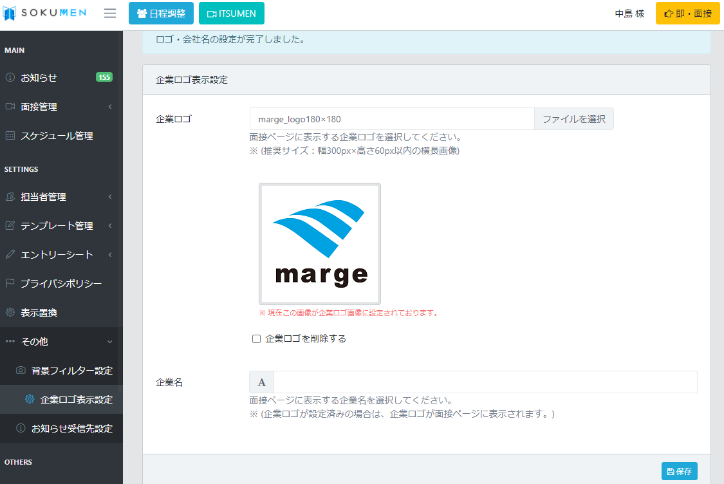
Task: Click the ロゴ・会社名の設定が完了しました message
Action: pos(231,39)
